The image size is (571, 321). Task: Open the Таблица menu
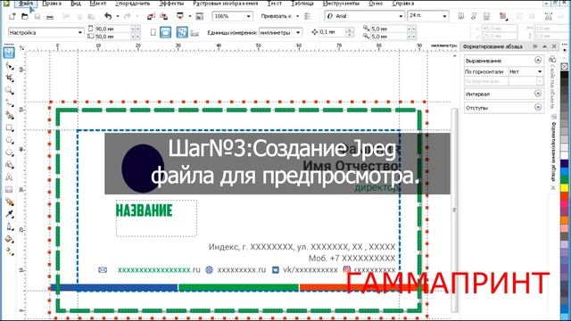(302, 4)
